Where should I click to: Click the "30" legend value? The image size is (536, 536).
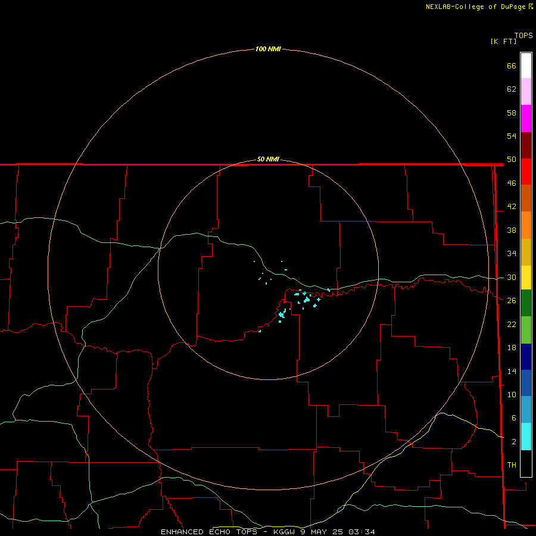pyautogui.click(x=512, y=277)
